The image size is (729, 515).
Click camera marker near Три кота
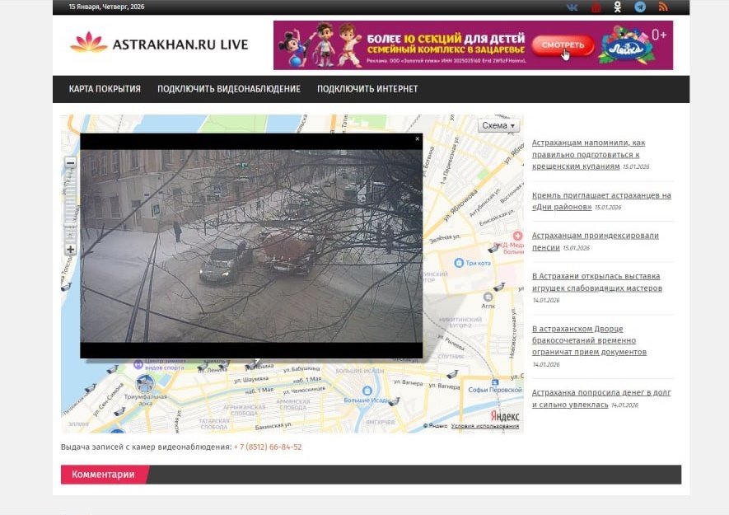click(493, 248)
